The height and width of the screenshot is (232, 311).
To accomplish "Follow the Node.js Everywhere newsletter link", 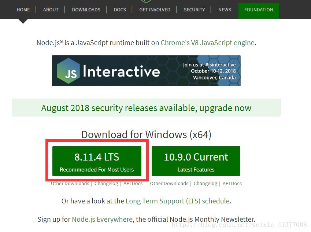I will [x=102, y=220].
